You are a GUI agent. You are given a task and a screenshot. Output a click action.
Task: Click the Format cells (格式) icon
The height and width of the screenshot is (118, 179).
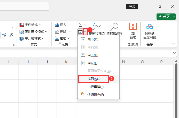coord(57,39)
